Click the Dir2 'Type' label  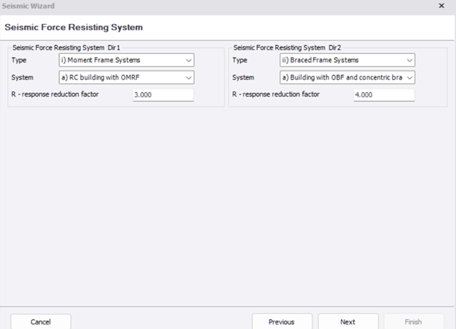pos(240,60)
